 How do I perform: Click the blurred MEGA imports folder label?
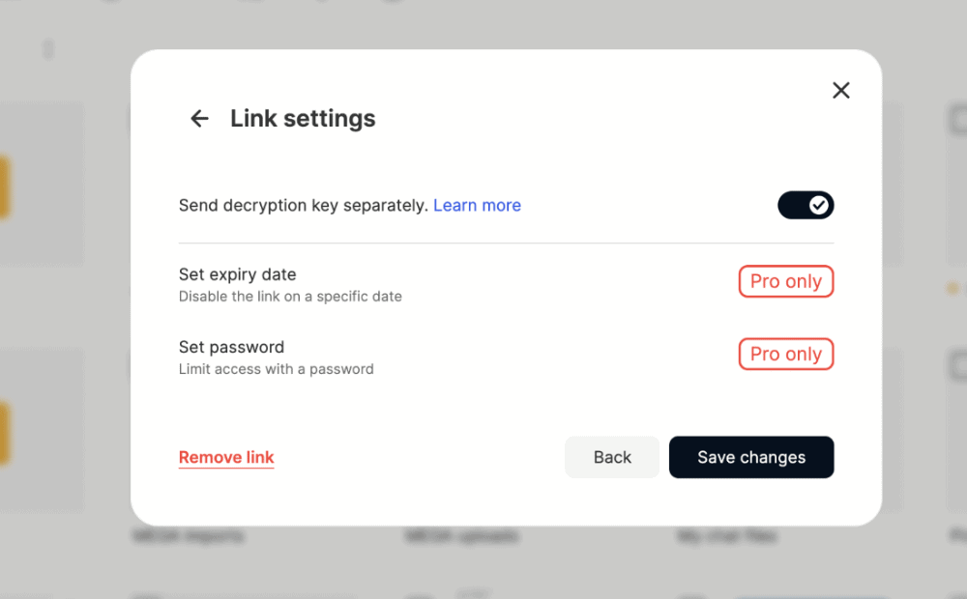tap(189, 535)
